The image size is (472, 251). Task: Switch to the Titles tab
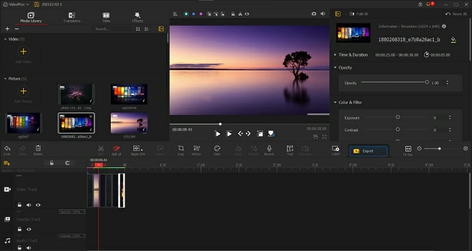106,18
